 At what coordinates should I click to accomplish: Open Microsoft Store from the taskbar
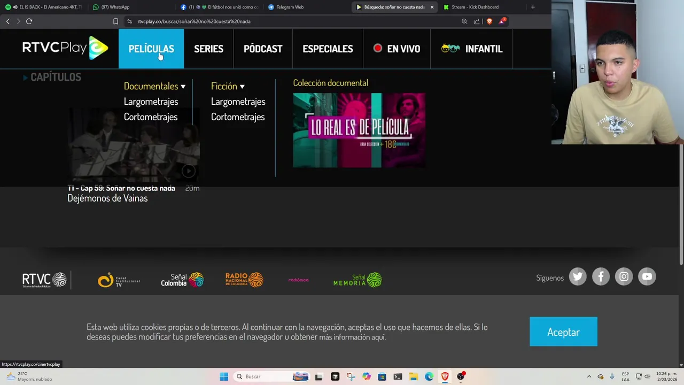(x=382, y=376)
